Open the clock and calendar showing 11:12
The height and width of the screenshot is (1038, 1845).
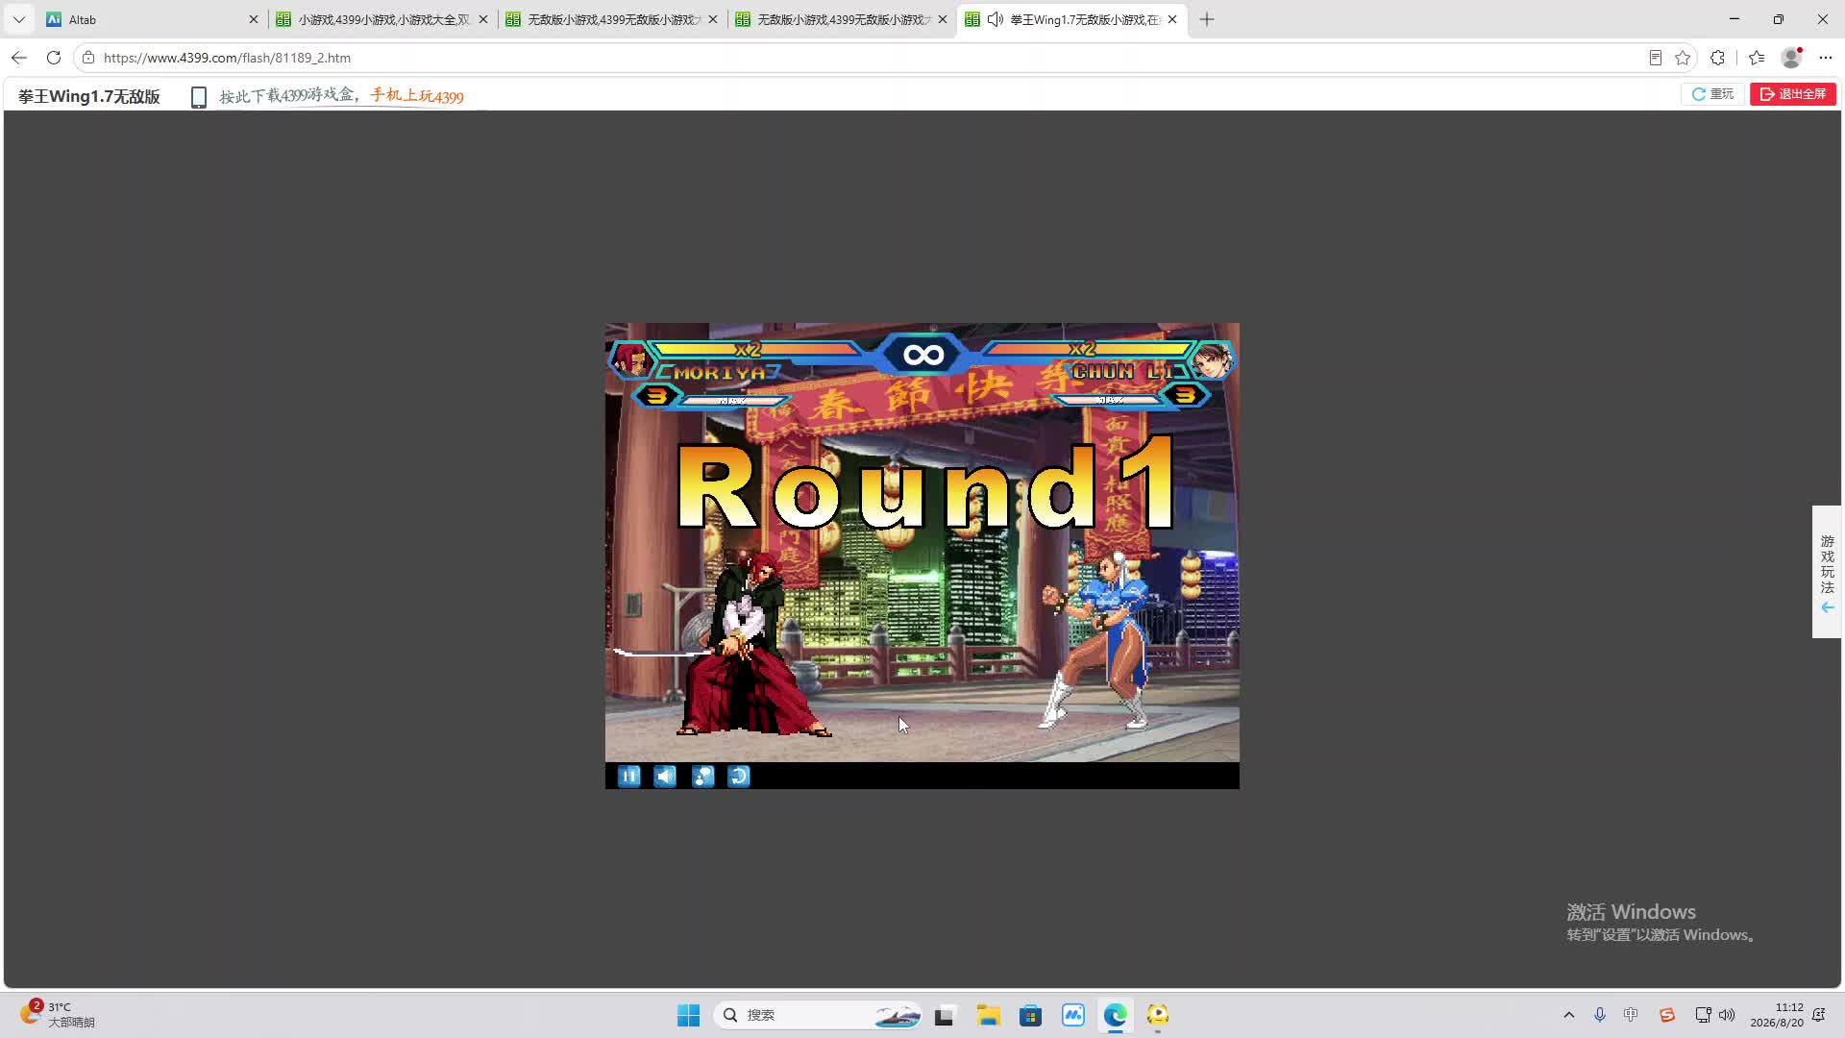(x=1777, y=1015)
